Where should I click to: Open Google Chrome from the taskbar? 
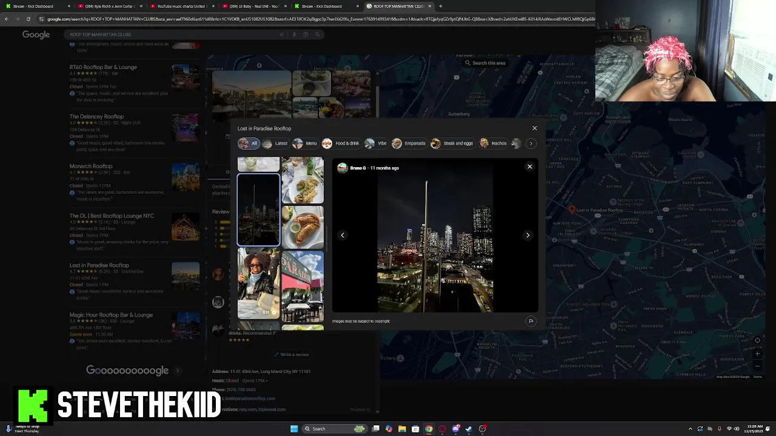click(429, 429)
